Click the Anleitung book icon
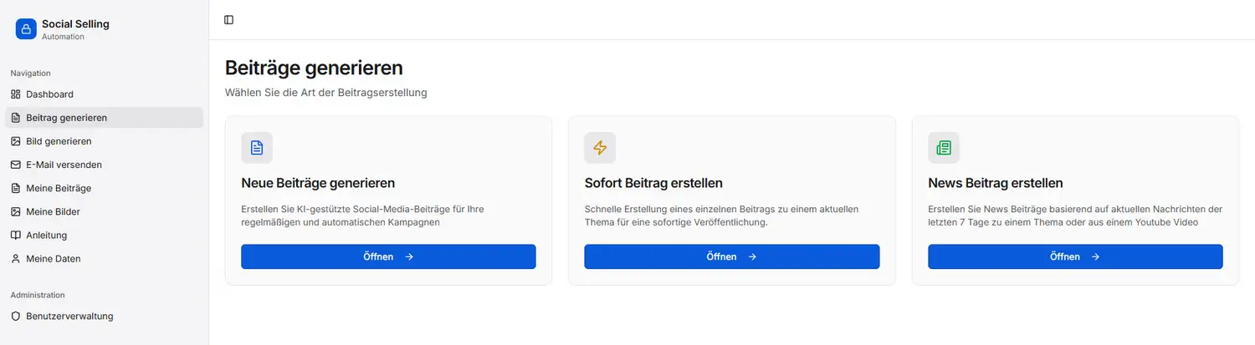This screenshot has height=345, width=1255. [x=16, y=236]
